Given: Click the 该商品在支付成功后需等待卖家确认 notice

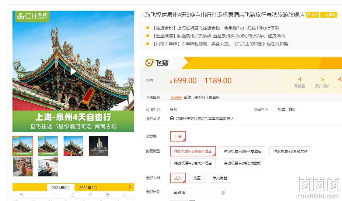Looking at the screenshot, I should tap(204, 118).
